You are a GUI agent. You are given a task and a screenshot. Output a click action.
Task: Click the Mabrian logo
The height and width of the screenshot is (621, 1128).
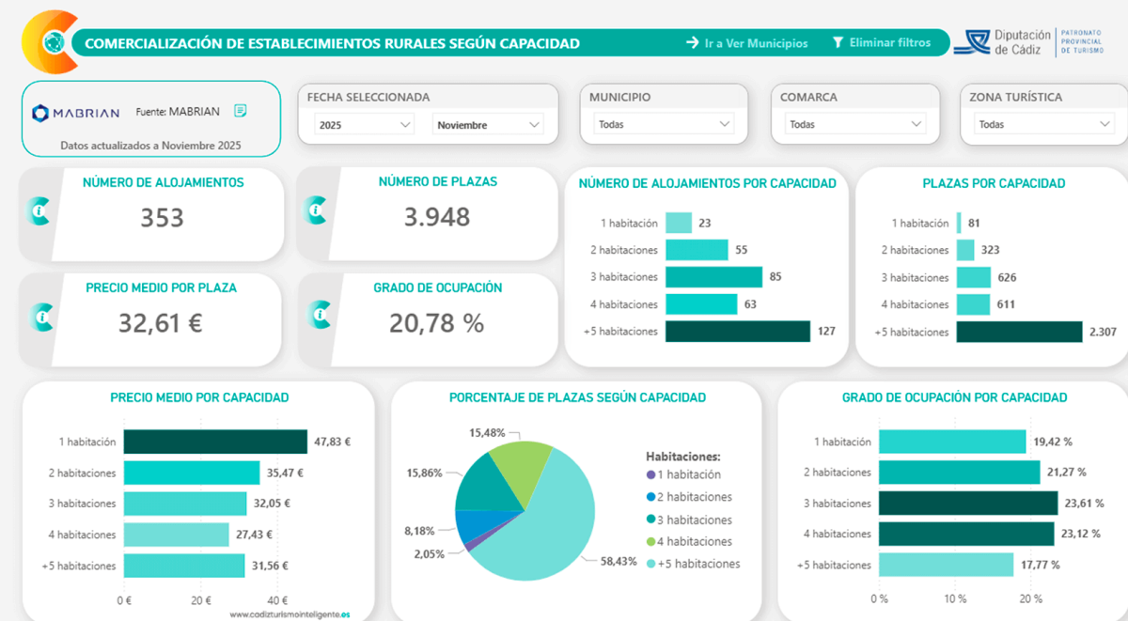point(76,113)
